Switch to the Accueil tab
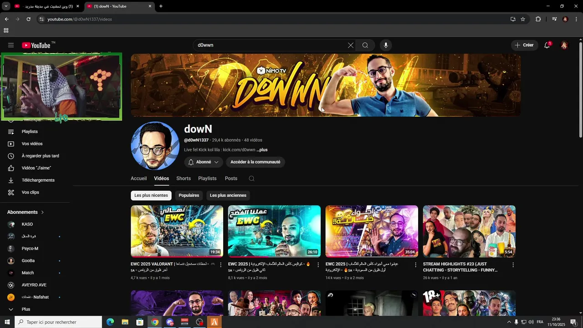583x328 pixels. pyautogui.click(x=138, y=179)
